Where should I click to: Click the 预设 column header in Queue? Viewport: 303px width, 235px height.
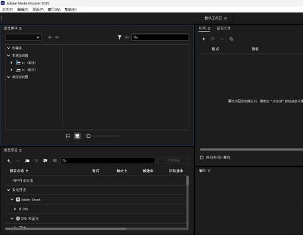pyautogui.click(x=255, y=49)
